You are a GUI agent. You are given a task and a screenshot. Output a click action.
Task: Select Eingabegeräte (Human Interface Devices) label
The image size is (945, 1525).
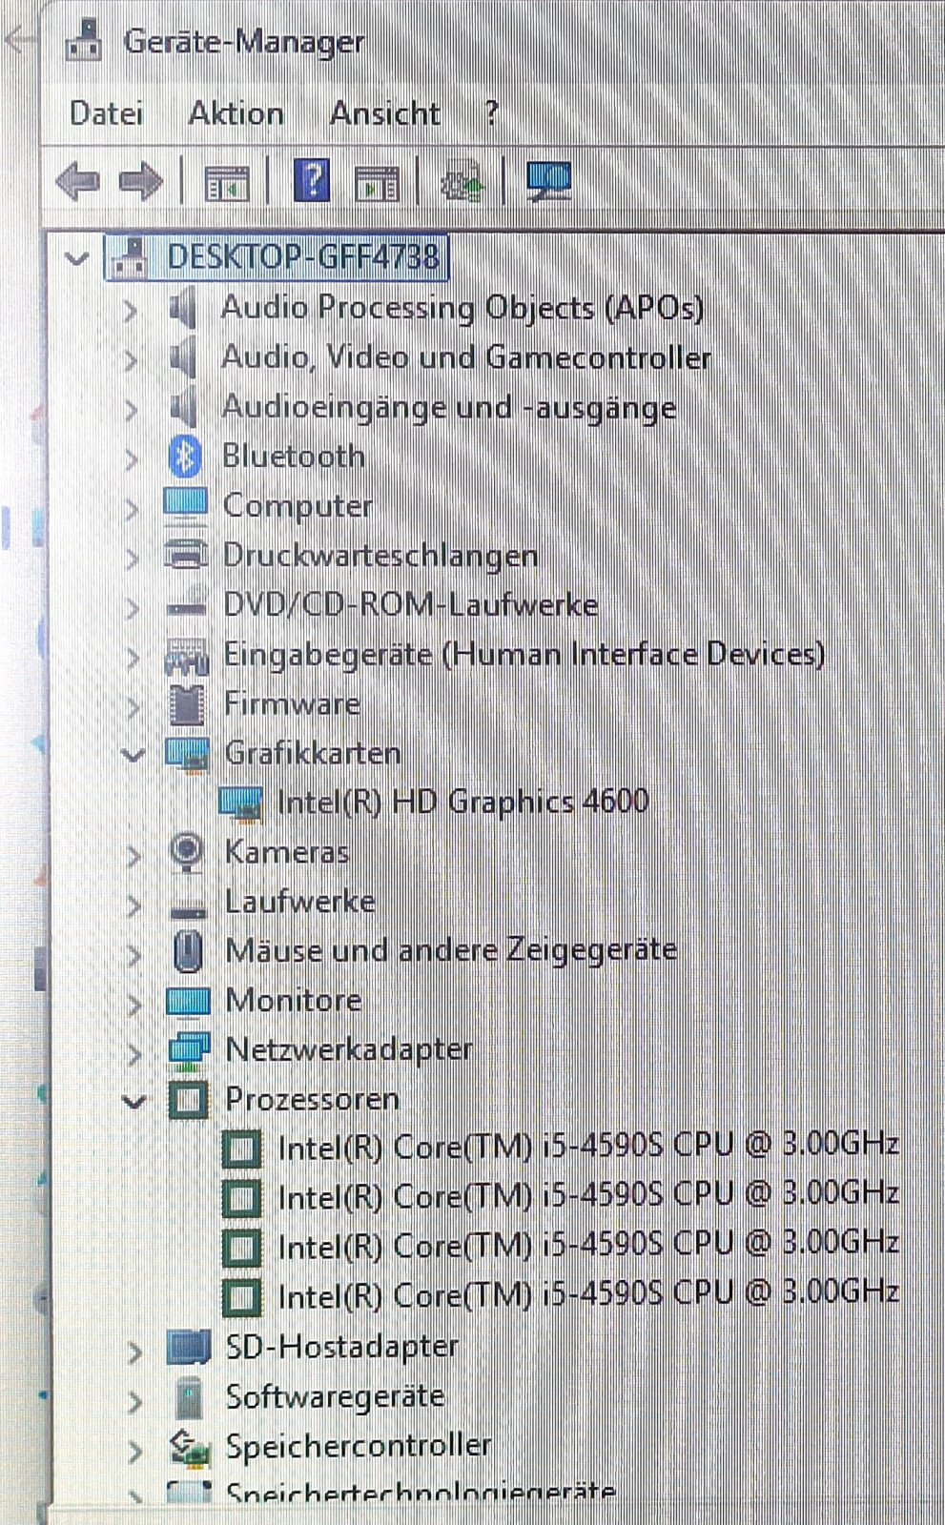pos(524,655)
